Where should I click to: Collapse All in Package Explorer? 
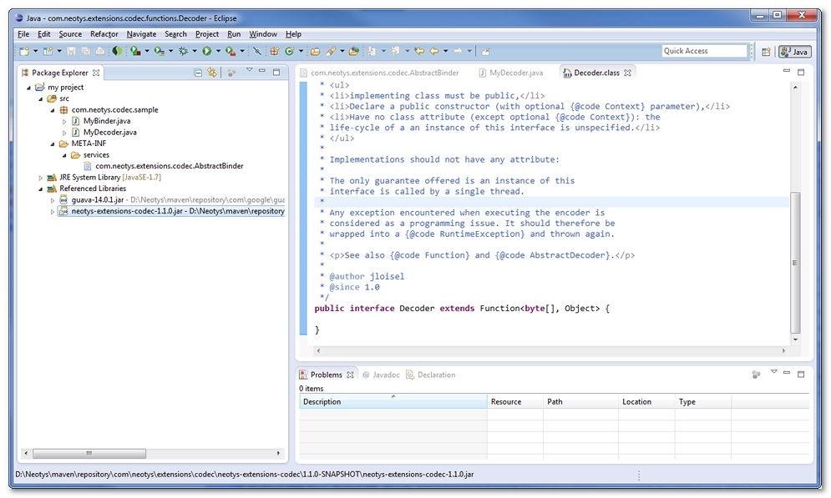pyautogui.click(x=198, y=73)
